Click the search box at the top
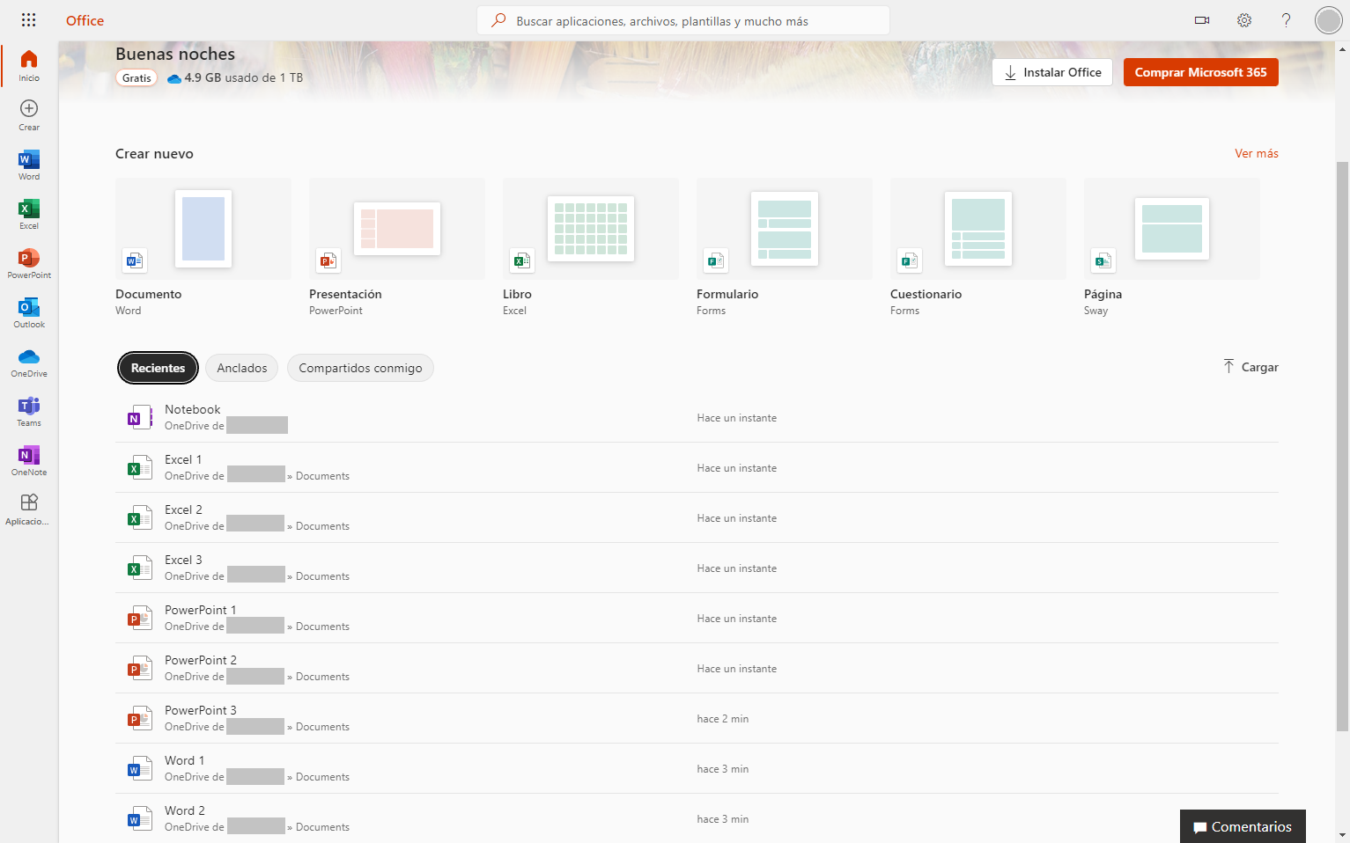This screenshot has height=843, width=1350. (683, 20)
